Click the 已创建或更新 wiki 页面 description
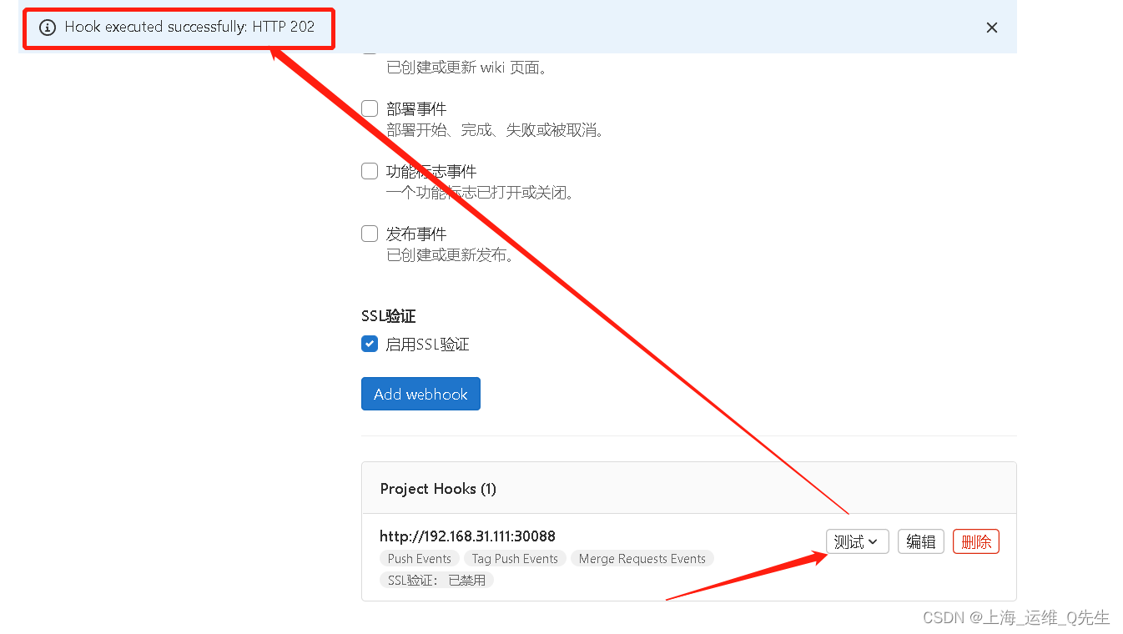The height and width of the screenshot is (634, 1123). 467,68
